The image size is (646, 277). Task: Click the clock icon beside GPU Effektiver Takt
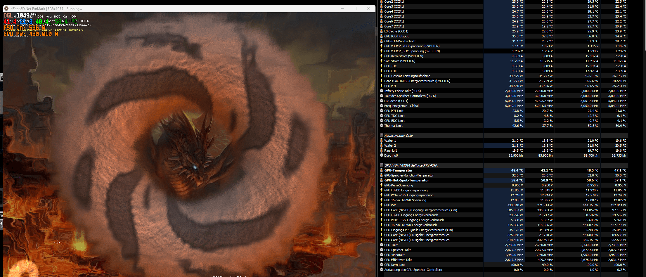381,260
